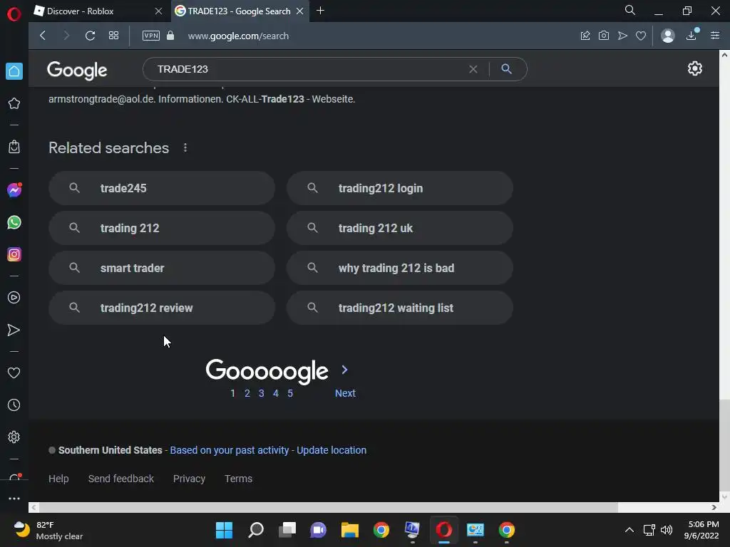The image size is (730, 547).
Task: Open the Shopping bag sidebar icon
Action: pyautogui.click(x=14, y=147)
